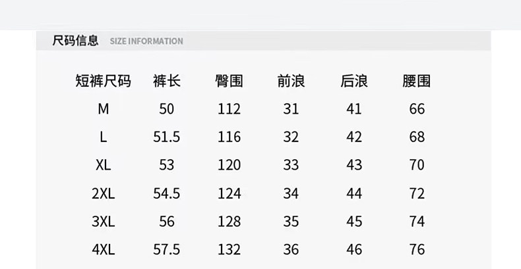Image resolution: width=521 pixels, height=269 pixels.
Task: Select the XL size row label
Action: 103,165
